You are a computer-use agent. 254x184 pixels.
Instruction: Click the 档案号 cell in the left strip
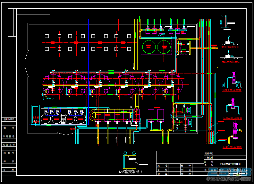pyautogui.click(x=9, y=153)
